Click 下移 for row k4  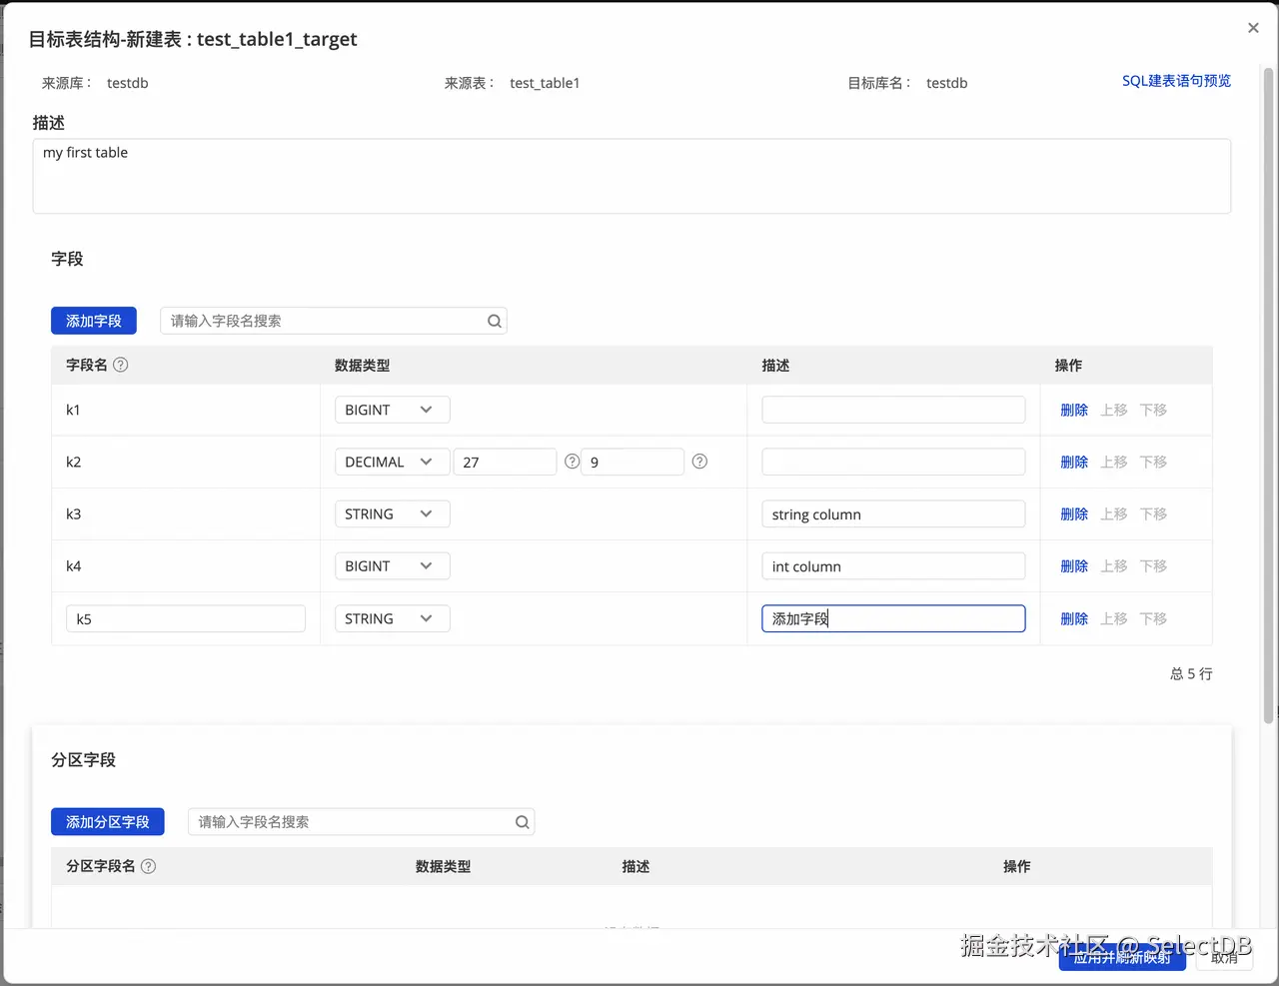1154,565
